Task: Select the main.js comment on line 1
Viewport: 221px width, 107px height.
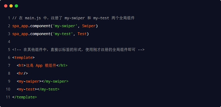Action: pyautogui.click(x=73, y=18)
